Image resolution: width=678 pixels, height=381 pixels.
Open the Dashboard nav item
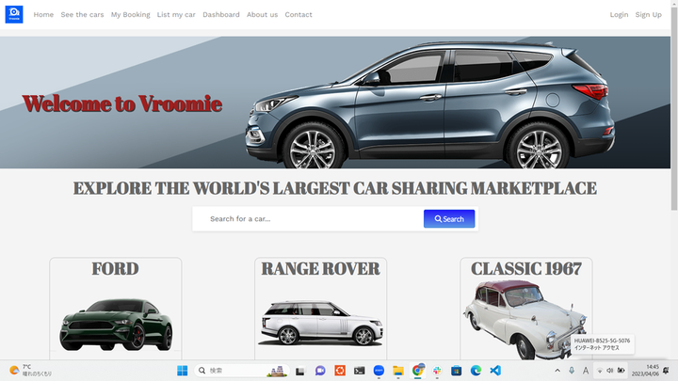221,15
